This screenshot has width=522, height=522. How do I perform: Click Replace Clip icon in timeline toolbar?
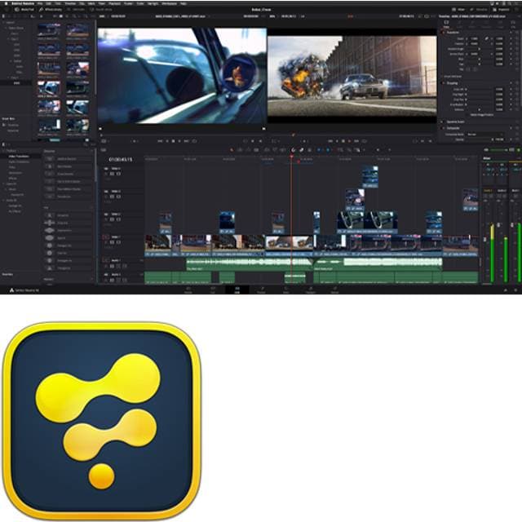coord(283,150)
